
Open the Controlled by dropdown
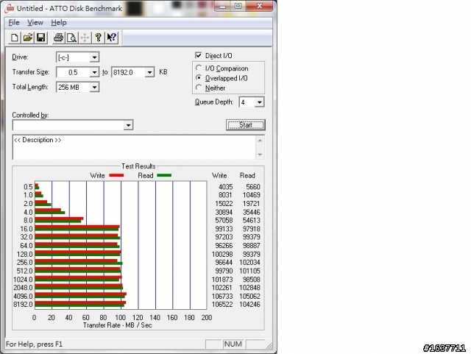(x=128, y=125)
